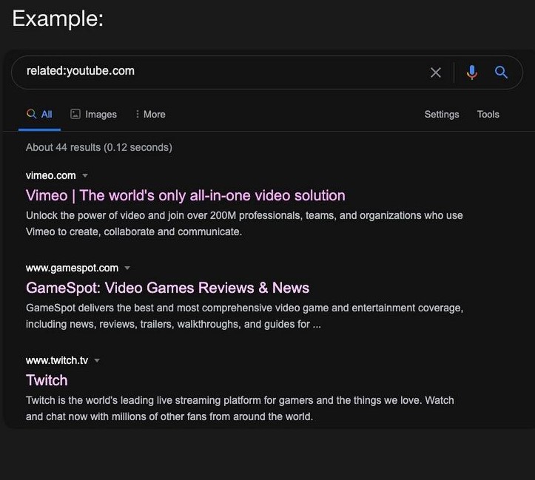Image resolution: width=535 pixels, height=480 pixels.
Task: Expand the dropdown arrow next to www.twitch.tv
Action: [97, 360]
